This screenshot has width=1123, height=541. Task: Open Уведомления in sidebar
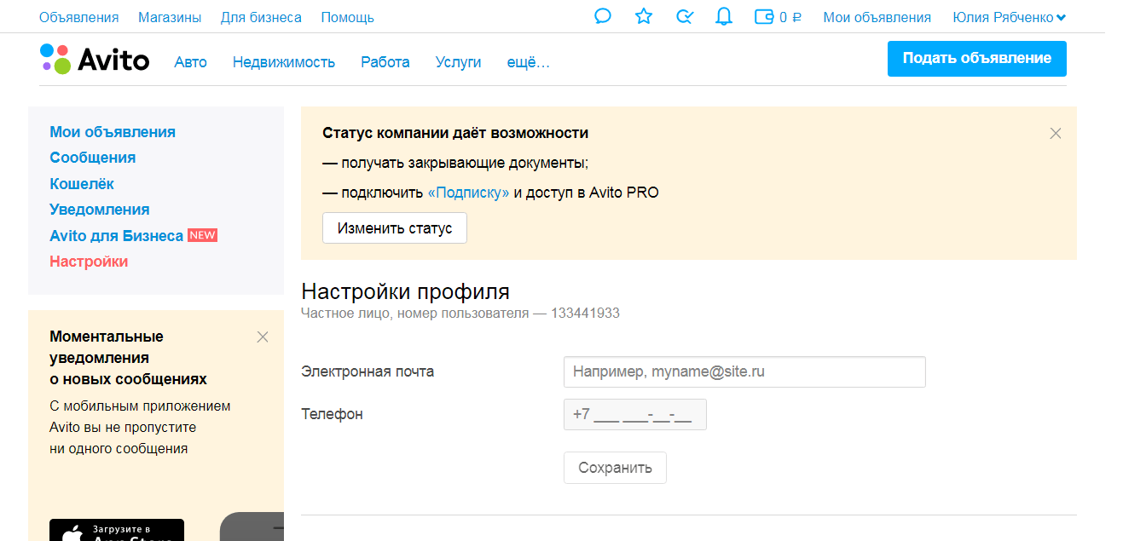(x=100, y=210)
